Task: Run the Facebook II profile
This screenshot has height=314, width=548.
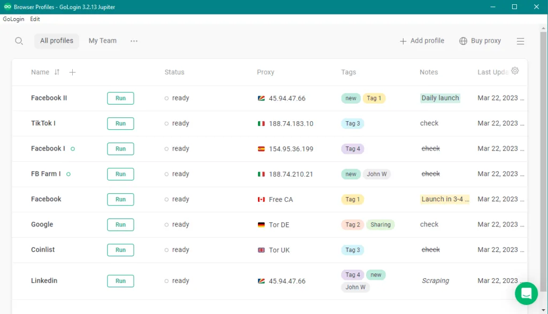Action: (x=120, y=98)
